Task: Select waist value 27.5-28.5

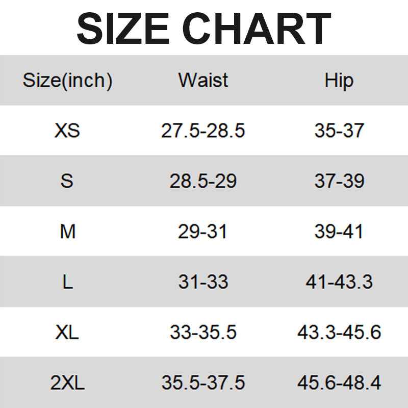Action: (x=203, y=131)
